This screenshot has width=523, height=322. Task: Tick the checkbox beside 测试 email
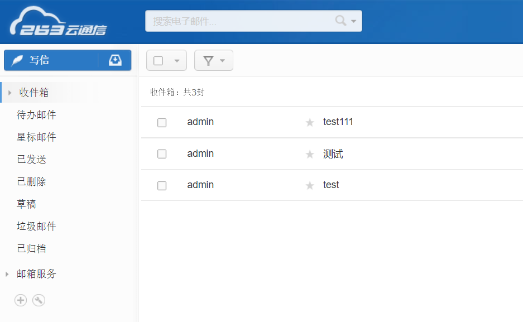pyautogui.click(x=162, y=154)
